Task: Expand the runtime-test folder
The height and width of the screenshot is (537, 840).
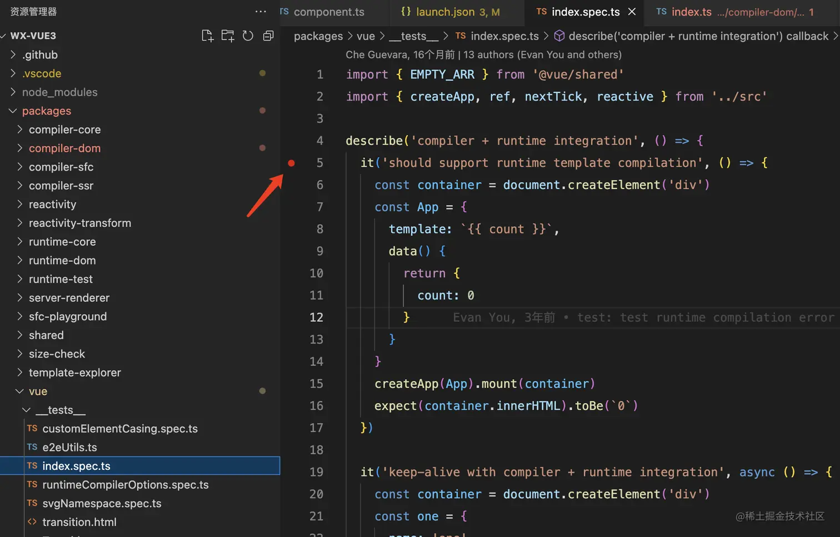Action: point(140,279)
